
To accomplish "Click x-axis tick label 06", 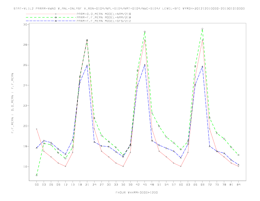I will pyautogui.click(x=51, y=185).
